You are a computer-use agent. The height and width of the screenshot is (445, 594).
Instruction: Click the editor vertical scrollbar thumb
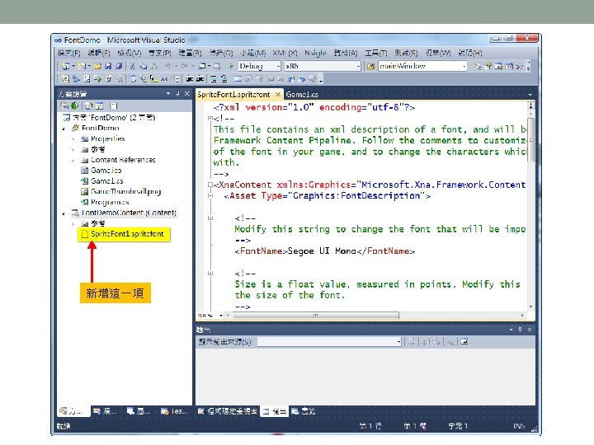[x=530, y=139]
